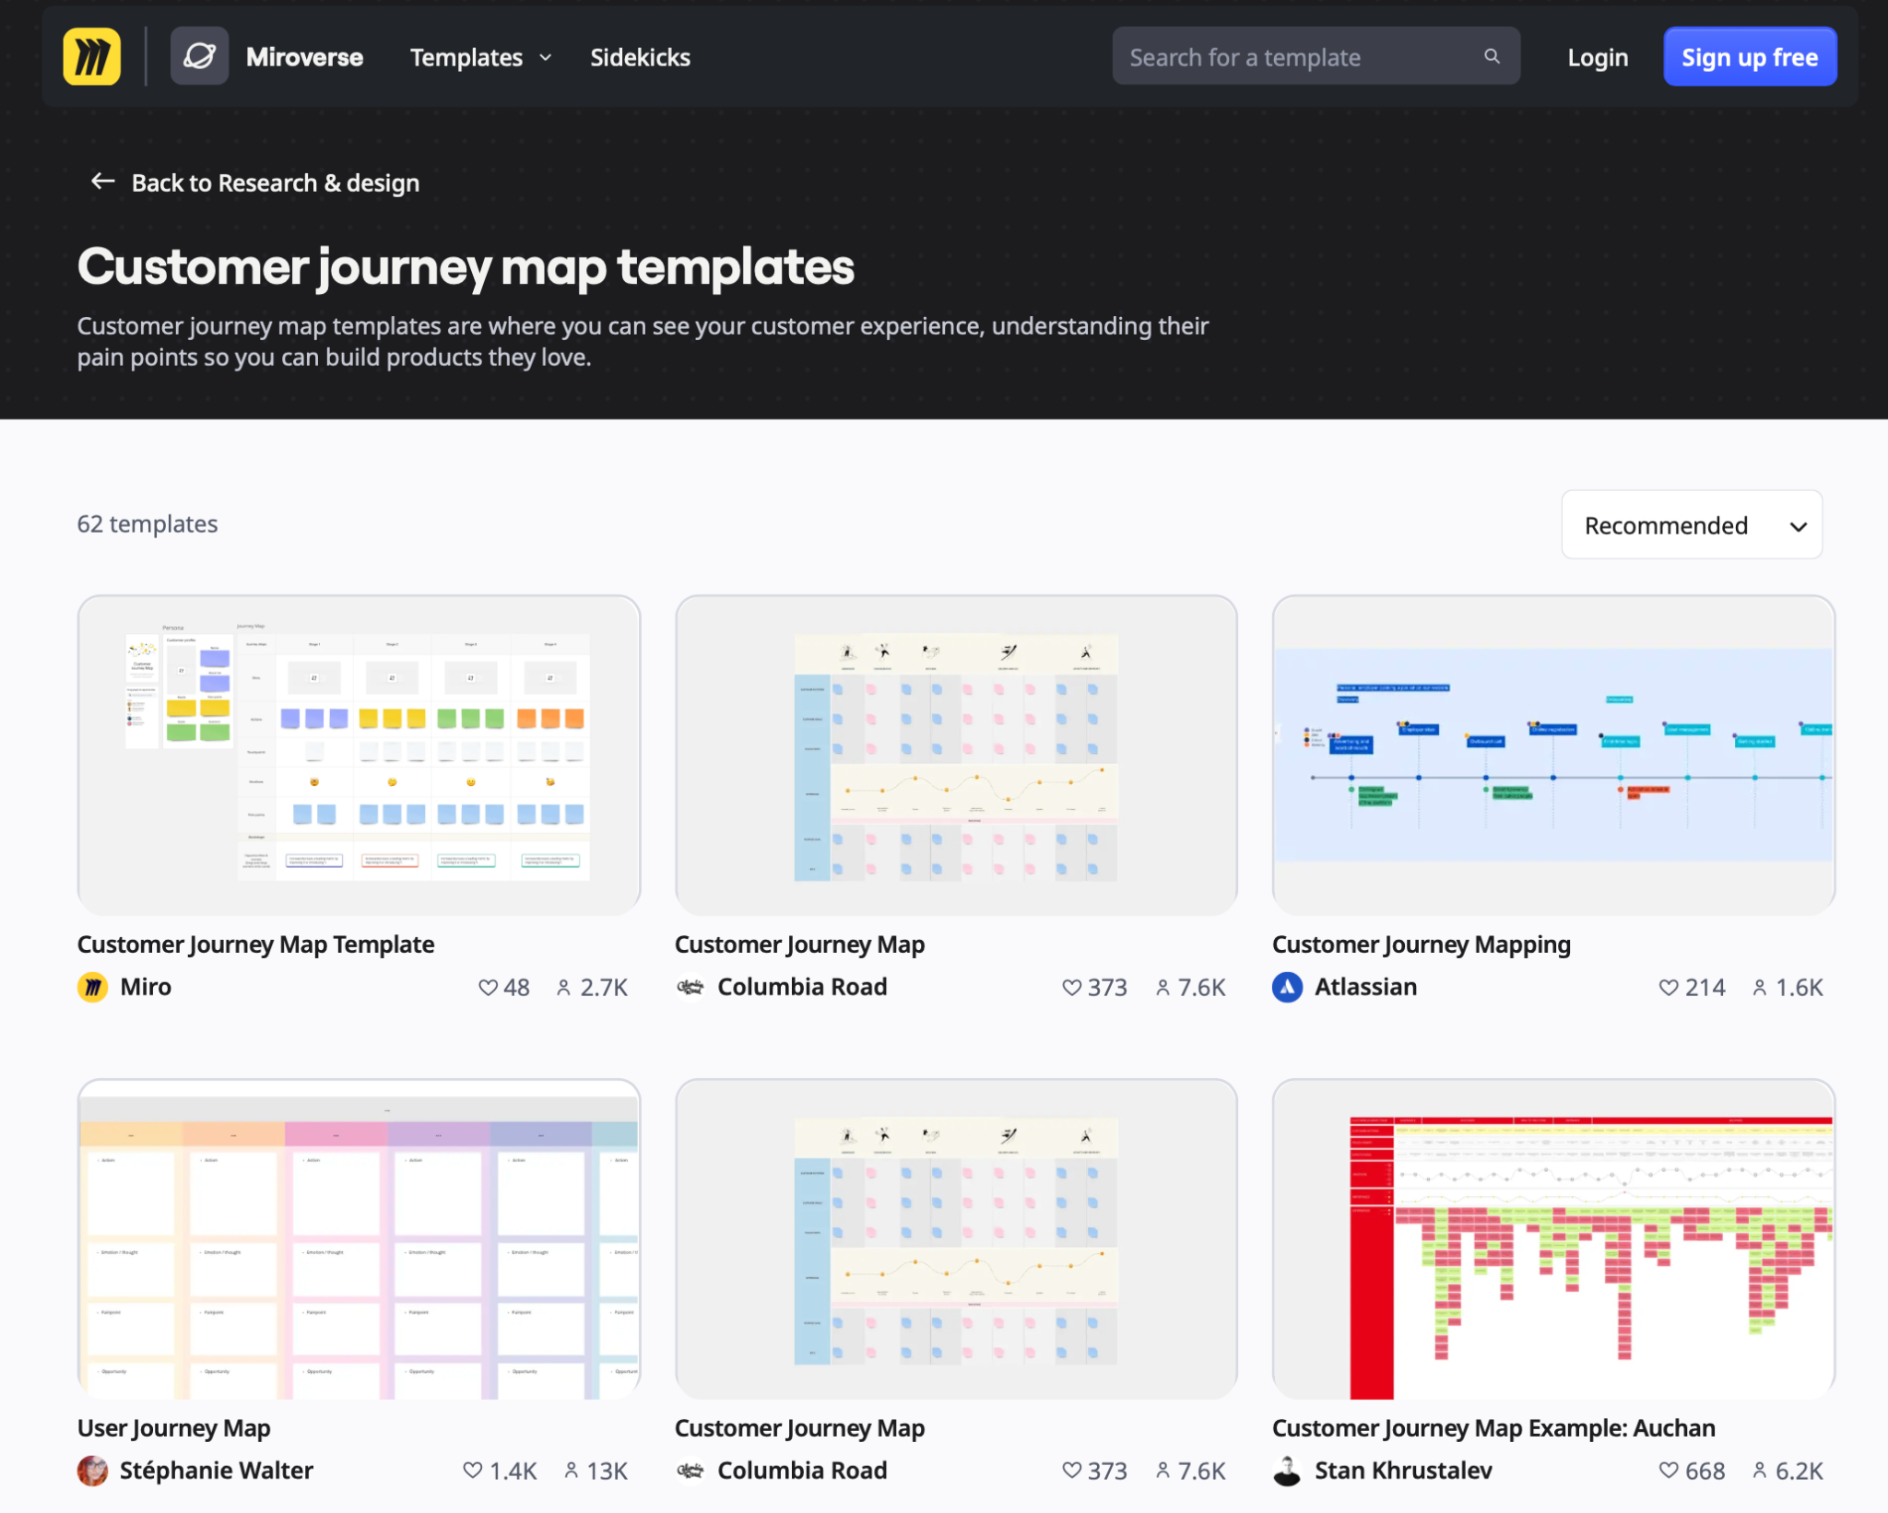Click the 62 templates count text

(x=147, y=523)
